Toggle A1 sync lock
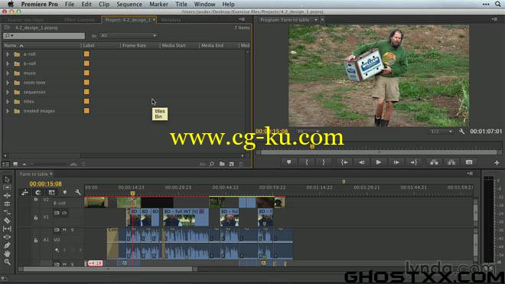This screenshot has height=284, width=505. click(57, 230)
